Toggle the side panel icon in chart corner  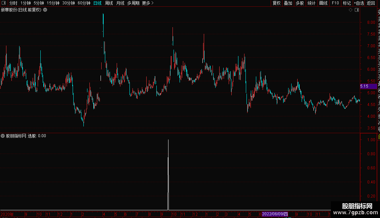357,10
